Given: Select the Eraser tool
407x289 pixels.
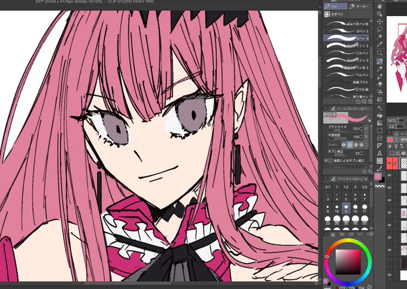Looking at the screenshot, I should coord(379,84).
